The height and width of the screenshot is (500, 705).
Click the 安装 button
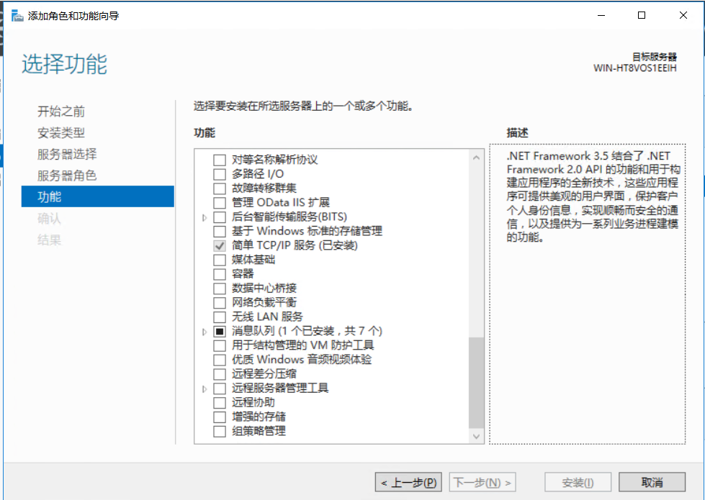coord(578,482)
